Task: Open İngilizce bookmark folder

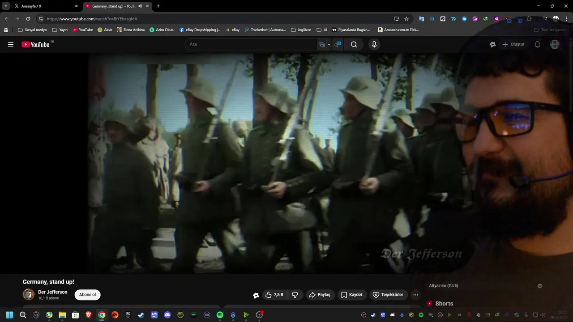Action: 301,30
